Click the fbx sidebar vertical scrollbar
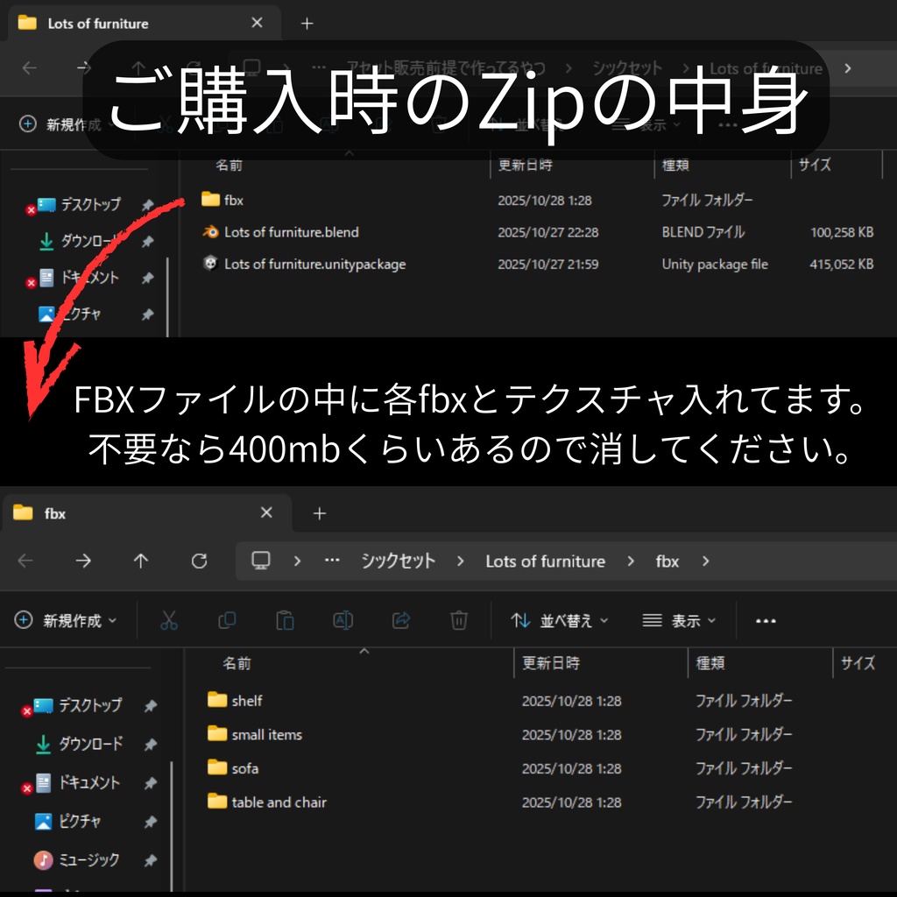The image size is (897, 897). click(x=171, y=826)
